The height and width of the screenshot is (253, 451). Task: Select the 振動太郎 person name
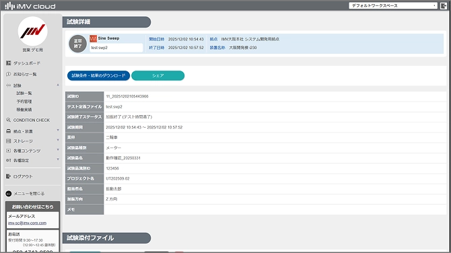pyautogui.click(x=114, y=189)
